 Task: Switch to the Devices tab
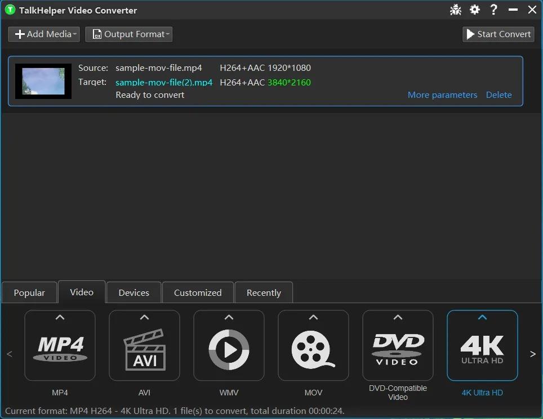(134, 292)
